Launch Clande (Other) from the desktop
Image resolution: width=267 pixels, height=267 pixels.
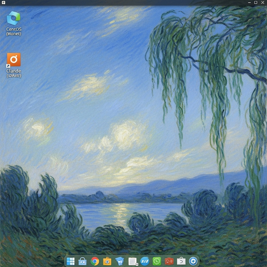tap(14, 59)
